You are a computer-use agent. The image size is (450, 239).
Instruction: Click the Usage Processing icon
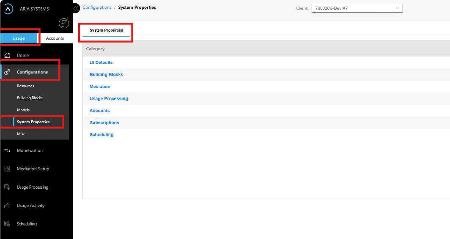[7, 187]
